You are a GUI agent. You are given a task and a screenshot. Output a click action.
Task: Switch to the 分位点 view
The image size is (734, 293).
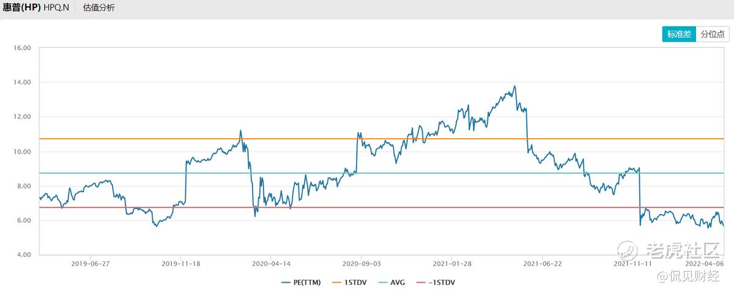point(713,34)
